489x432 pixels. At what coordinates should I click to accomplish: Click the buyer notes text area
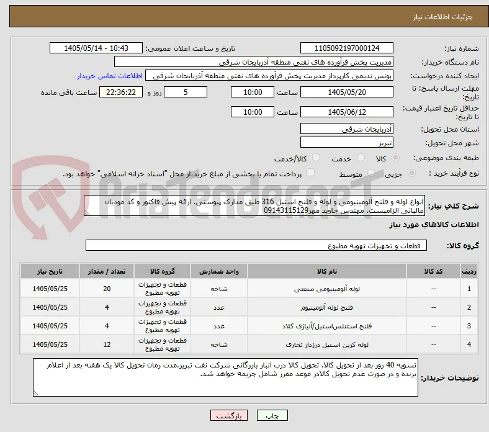point(225,377)
